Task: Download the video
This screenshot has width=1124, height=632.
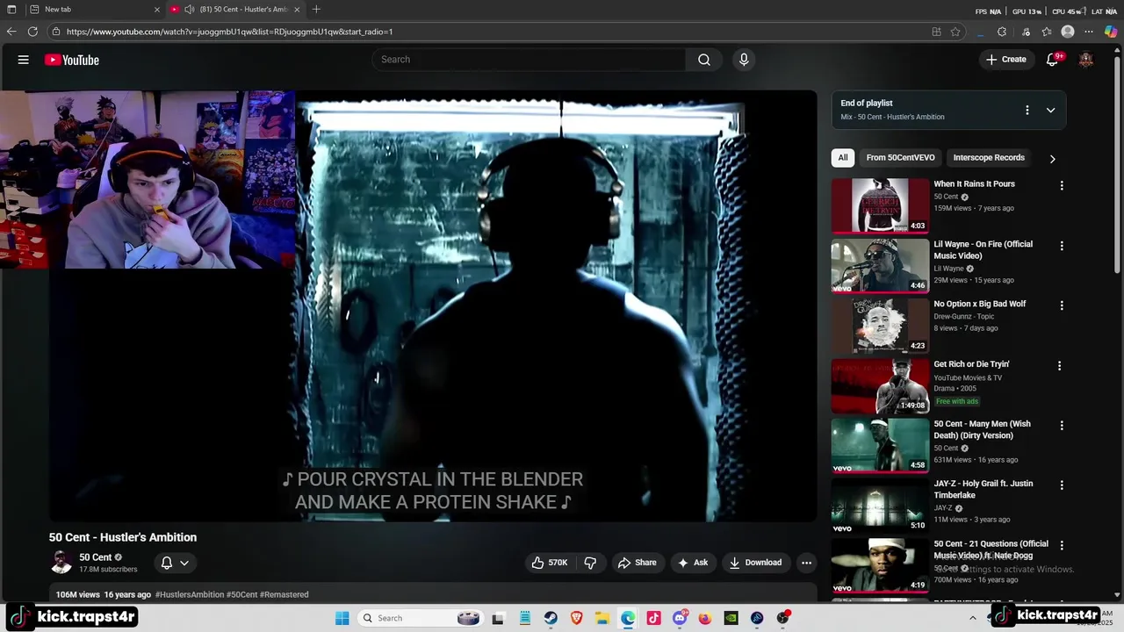Action: tap(755, 563)
